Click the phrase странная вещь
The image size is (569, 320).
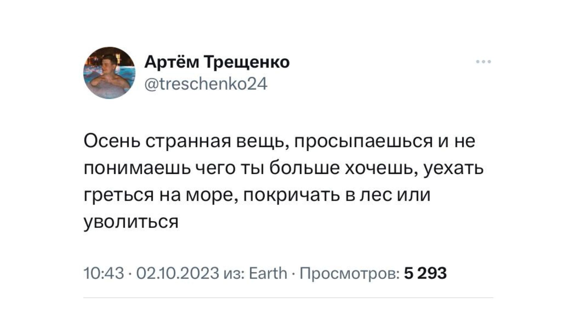pos(217,142)
